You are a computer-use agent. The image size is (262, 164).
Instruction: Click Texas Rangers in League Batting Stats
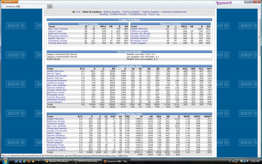point(54,102)
